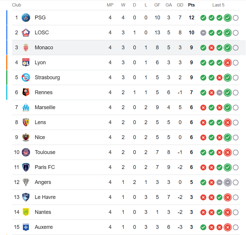The height and width of the screenshot is (235, 246).
Task: Click the Last 5 column header
Action: [218, 5]
